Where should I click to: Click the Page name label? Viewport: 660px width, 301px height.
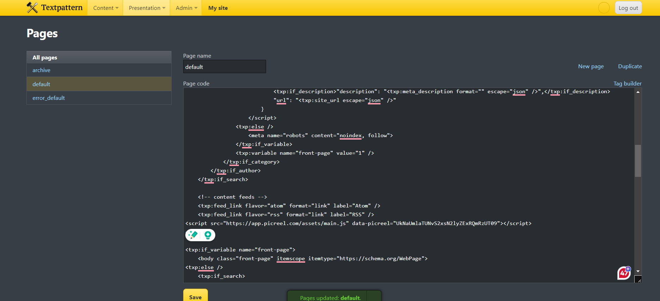pyautogui.click(x=197, y=56)
